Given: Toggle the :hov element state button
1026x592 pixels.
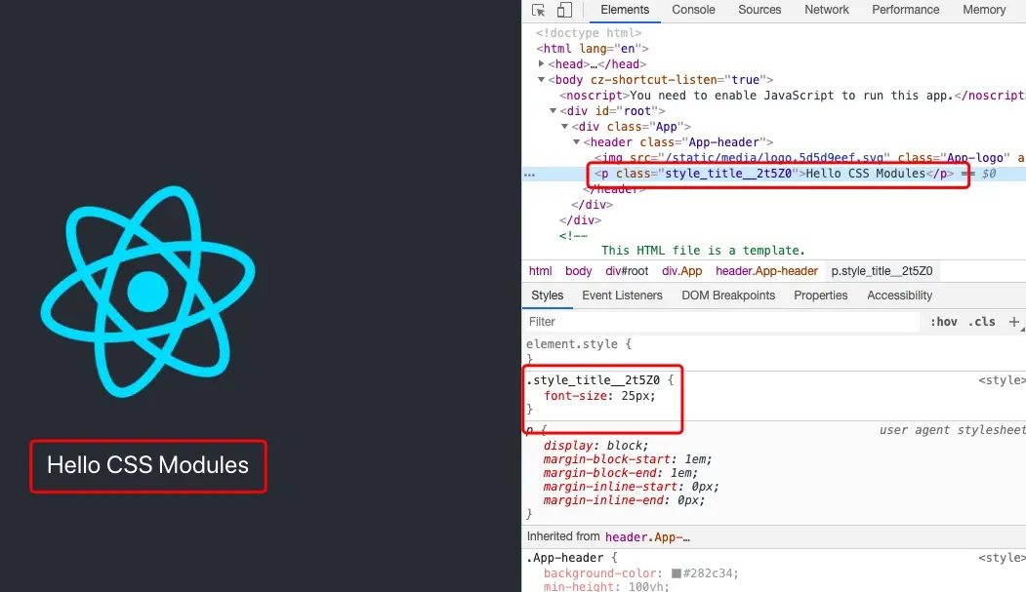Looking at the screenshot, I should [944, 322].
